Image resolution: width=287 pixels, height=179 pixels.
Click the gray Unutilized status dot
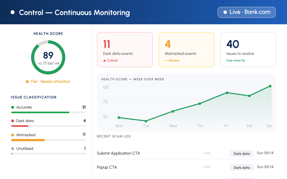click(x=13, y=148)
